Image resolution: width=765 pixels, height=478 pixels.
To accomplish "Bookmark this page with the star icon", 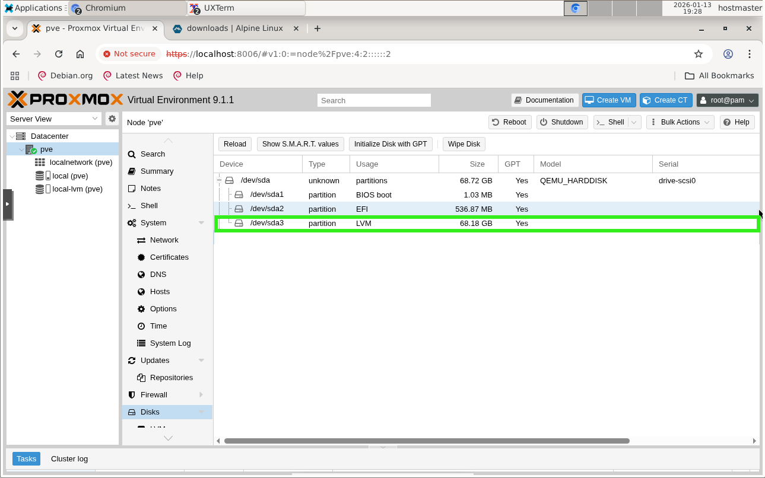I will [x=699, y=54].
